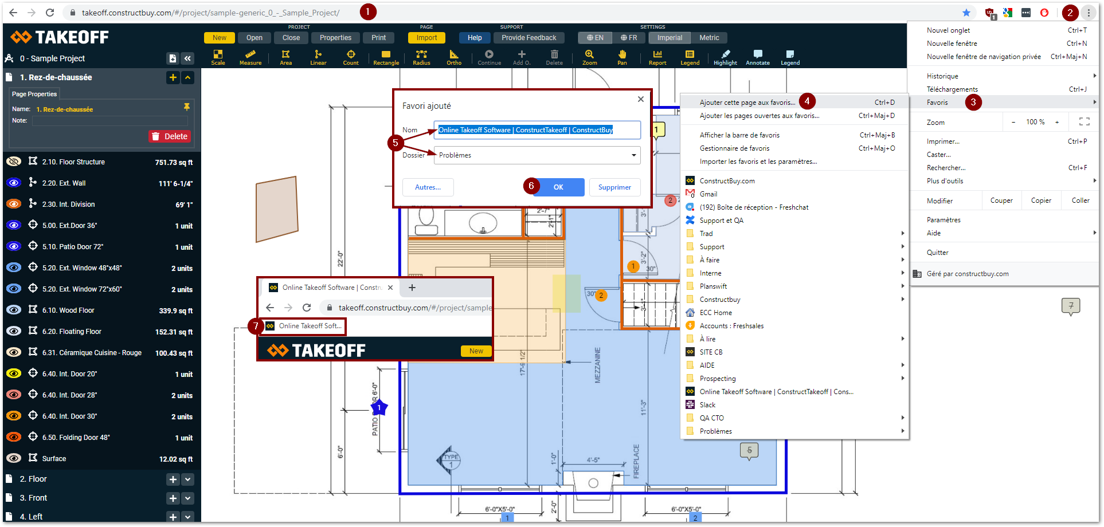This screenshot has width=1104, height=527.
Task: Toggle eye icon for 6.10. Wood Floor
Action: (x=14, y=310)
